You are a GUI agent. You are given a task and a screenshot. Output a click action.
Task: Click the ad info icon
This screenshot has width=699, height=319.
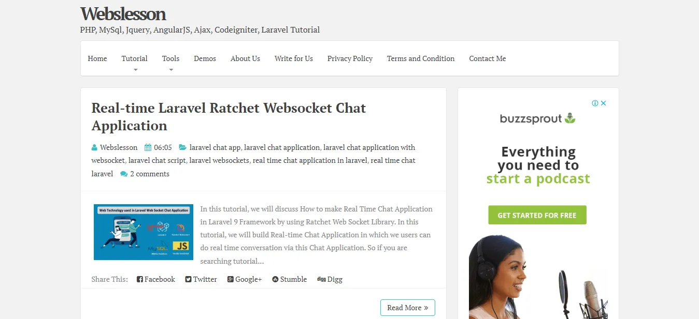595,103
